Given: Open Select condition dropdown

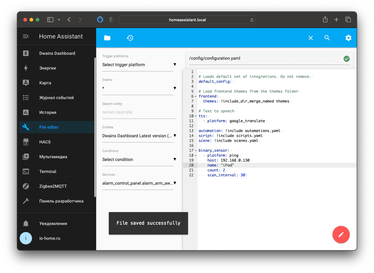Looking at the screenshot, I should pos(139,159).
